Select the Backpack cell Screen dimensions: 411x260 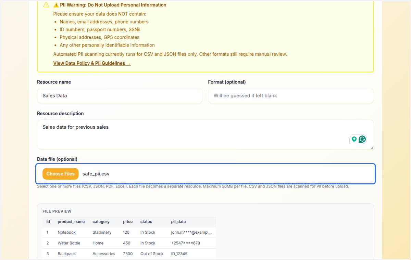click(x=67, y=254)
